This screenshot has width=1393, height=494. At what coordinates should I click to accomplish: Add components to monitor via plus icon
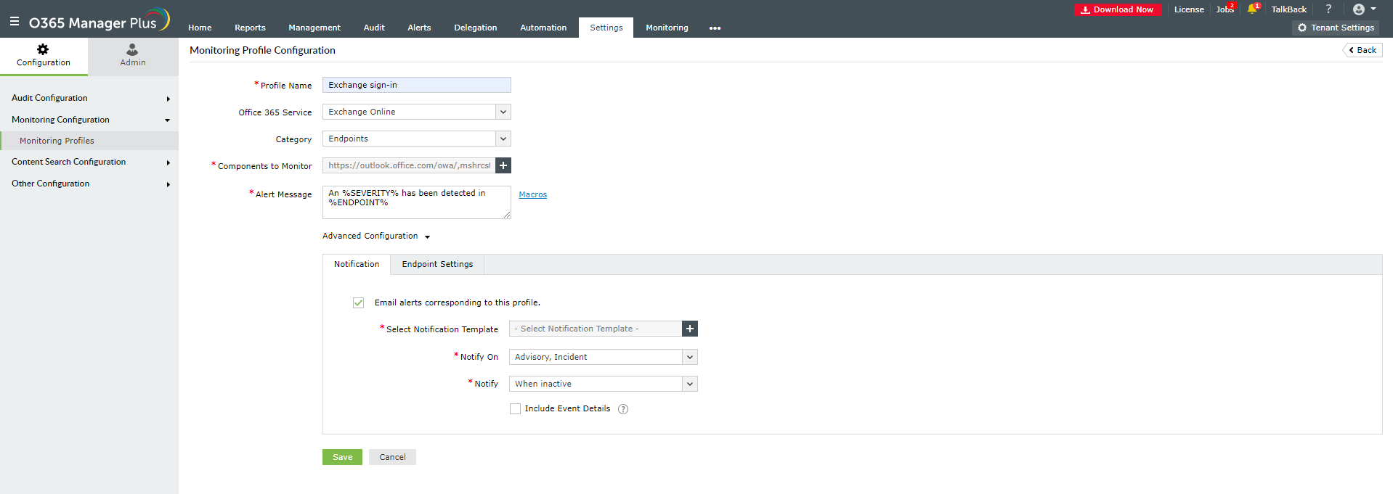point(503,165)
